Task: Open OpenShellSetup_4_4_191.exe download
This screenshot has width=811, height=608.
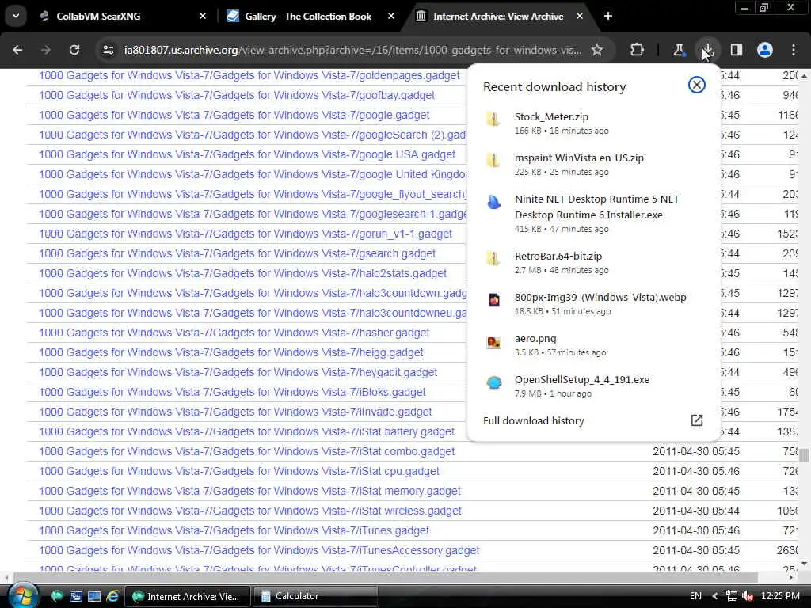Action: click(x=582, y=379)
